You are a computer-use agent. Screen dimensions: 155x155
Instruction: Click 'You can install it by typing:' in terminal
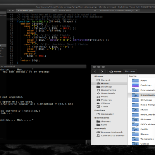[x=26, y=72]
